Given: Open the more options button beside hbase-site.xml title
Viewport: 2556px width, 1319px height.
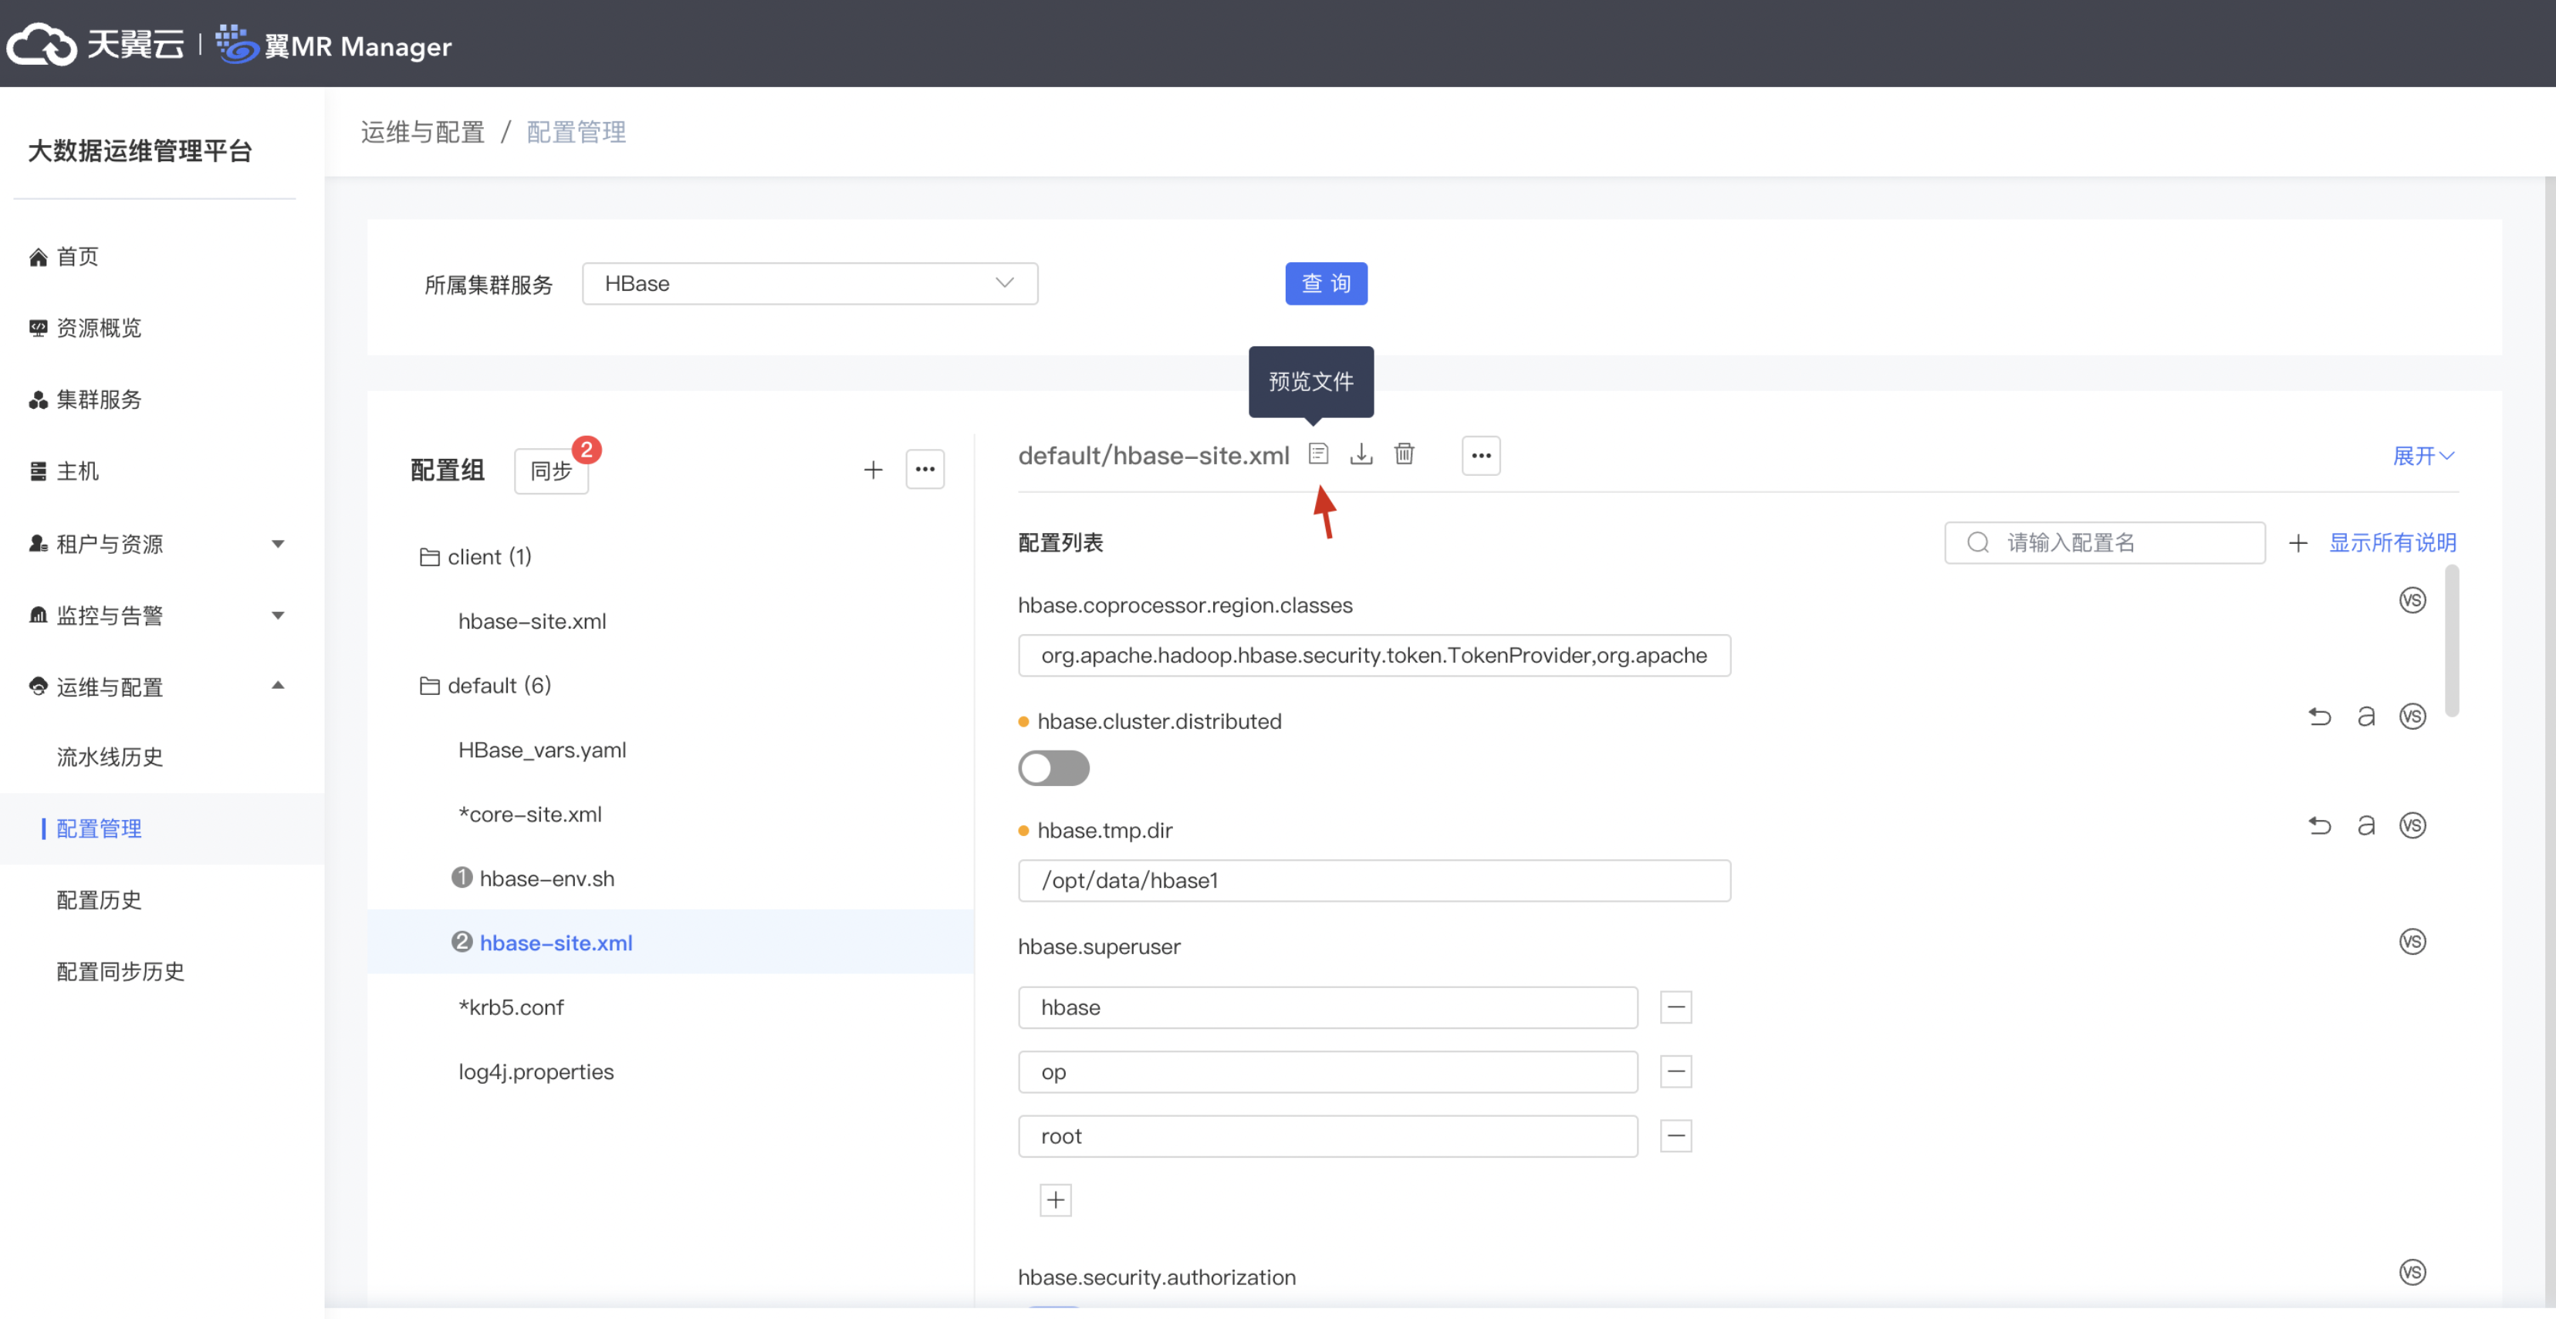Looking at the screenshot, I should pyautogui.click(x=1480, y=456).
